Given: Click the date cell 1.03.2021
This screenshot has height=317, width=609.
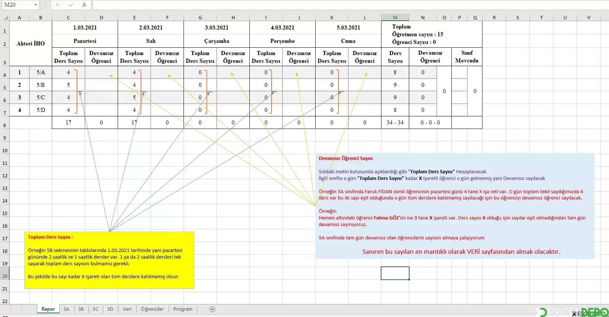Looking at the screenshot, I should [x=85, y=28].
